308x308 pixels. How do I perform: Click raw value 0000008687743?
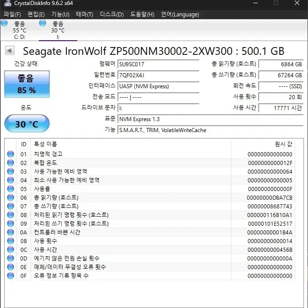(270, 206)
